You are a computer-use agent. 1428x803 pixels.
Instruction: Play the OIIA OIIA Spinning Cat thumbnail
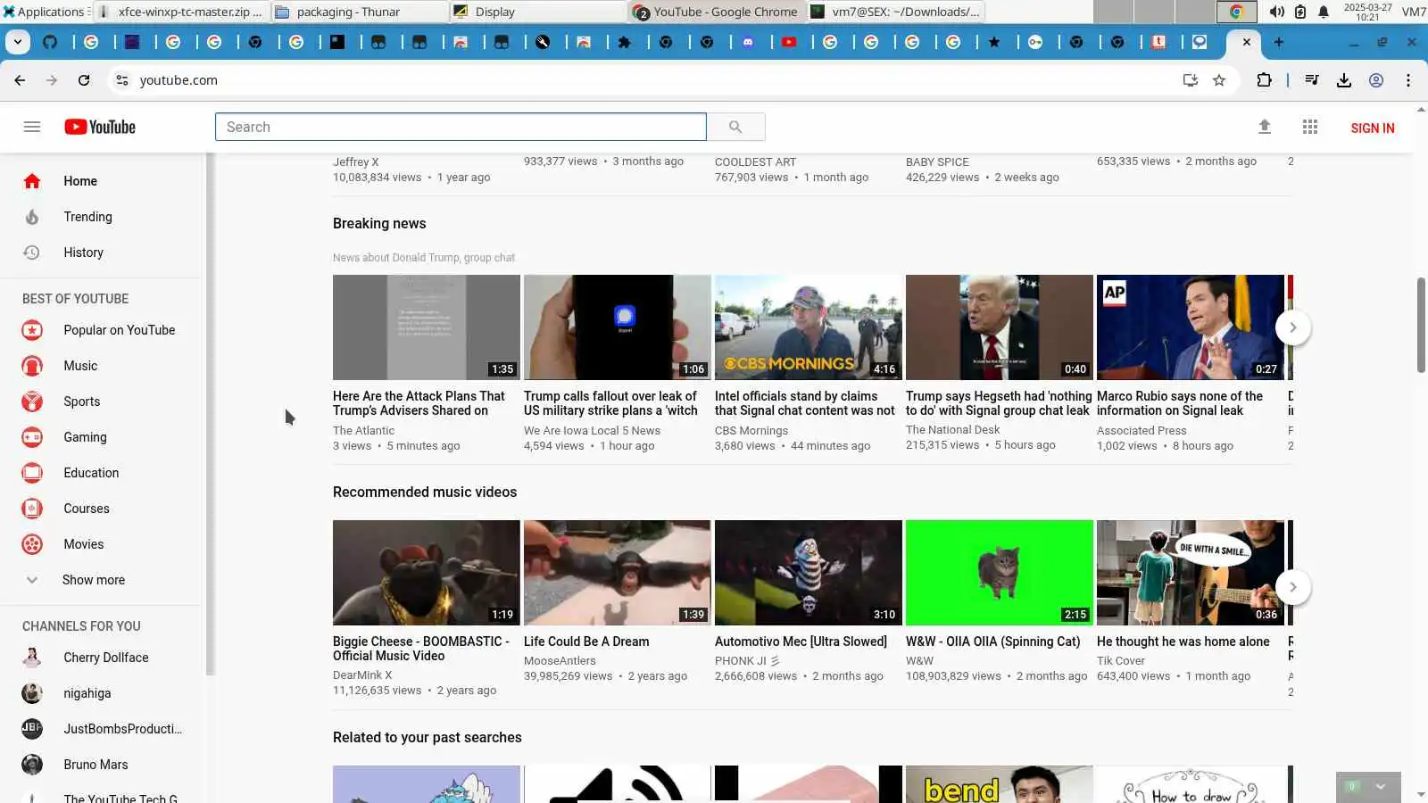(x=1000, y=573)
